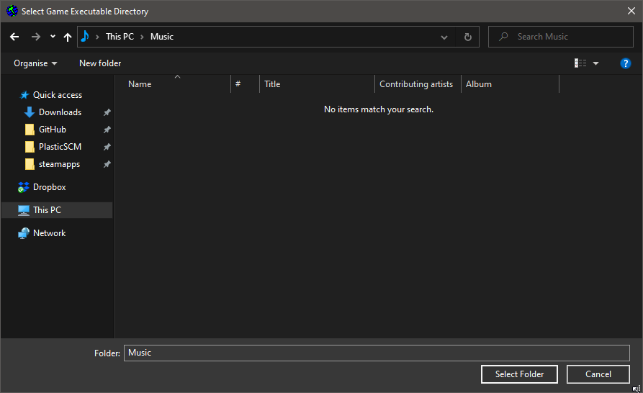Click the Quick access star icon
This screenshot has height=393, width=643.
[24, 95]
